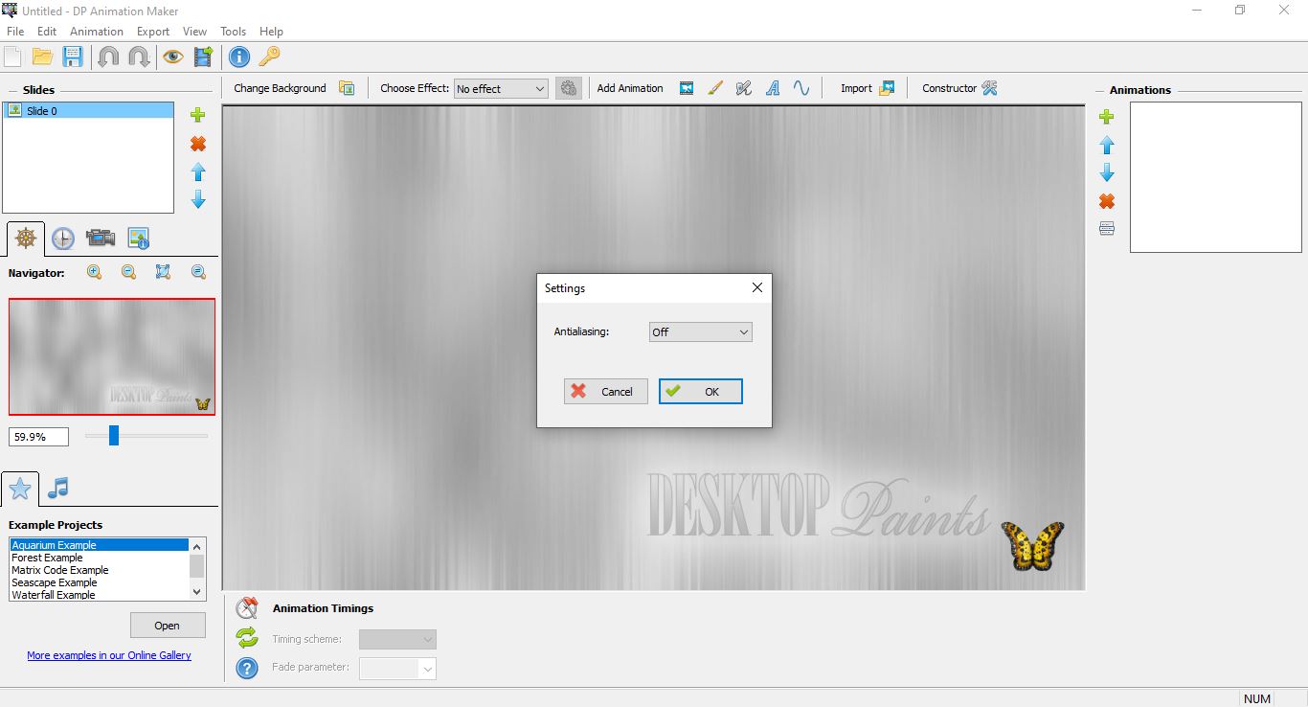Open the Timing scheme dropdown
The height and width of the screenshot is (707, 1308).
397,639
